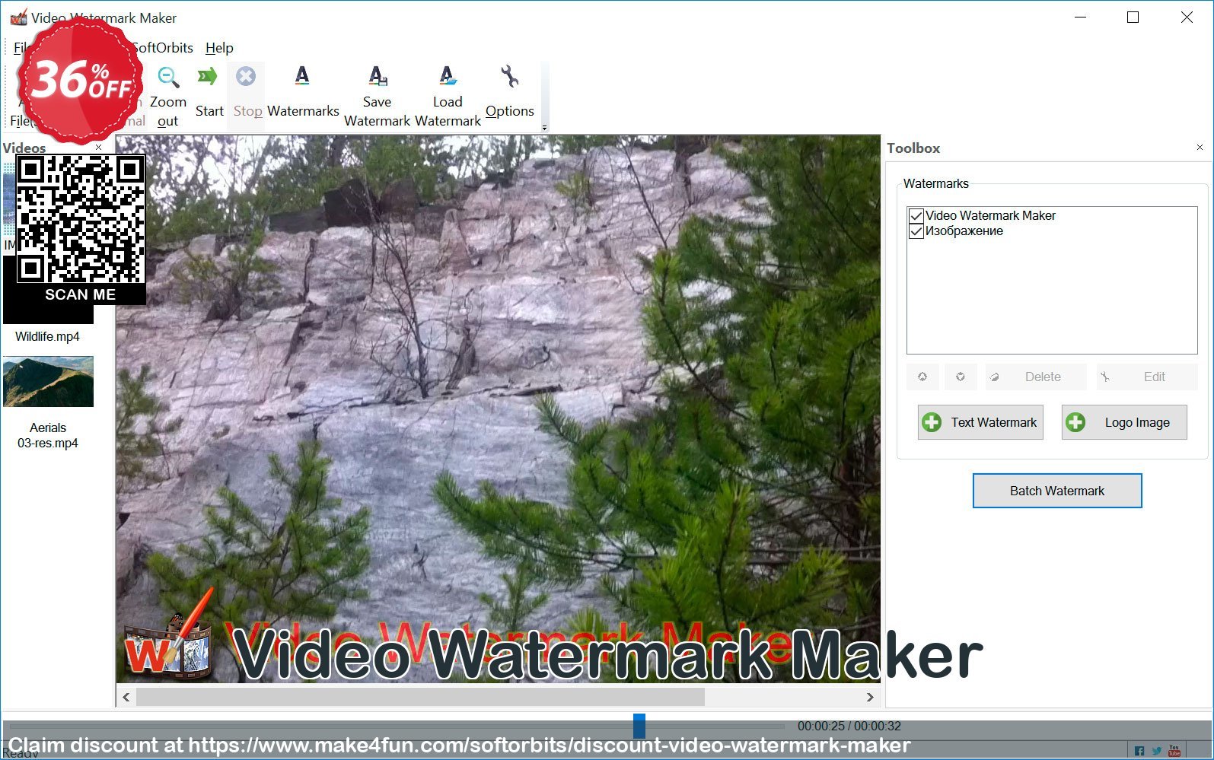
Task: Click the watermarked video preview frame
Action: pos(499,409)
